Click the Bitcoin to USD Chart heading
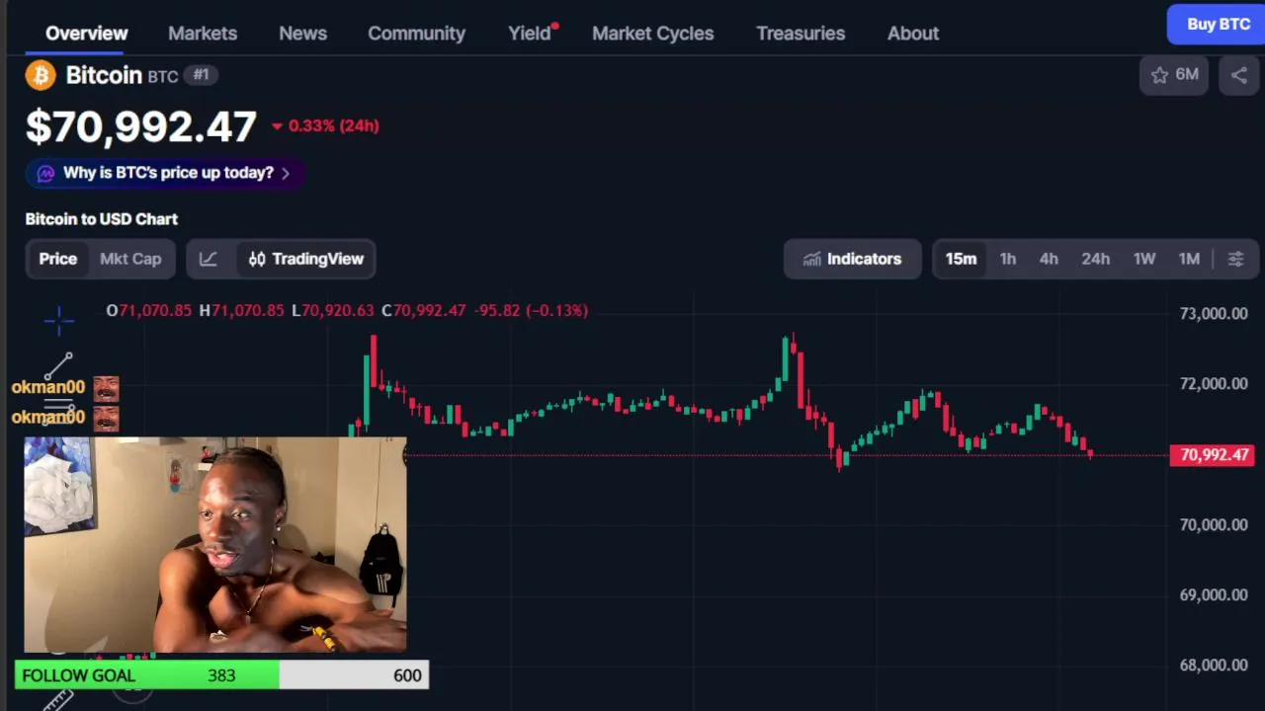The image size is (1265, 711). [102, 219]
